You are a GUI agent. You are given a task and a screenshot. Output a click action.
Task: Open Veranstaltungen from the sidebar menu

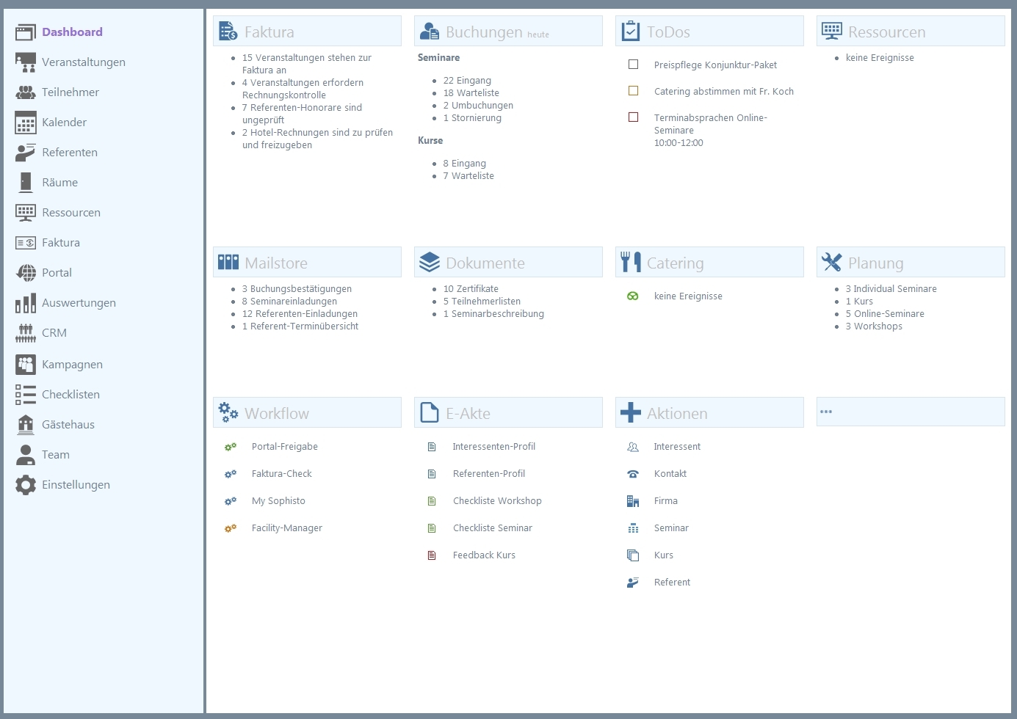tap(84, 62)
